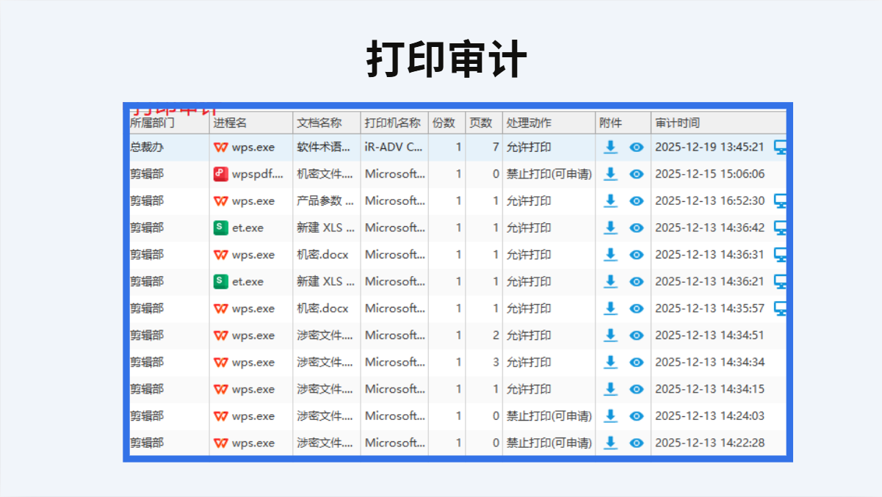Select the 总裁办 department row

tap(147, 148)
